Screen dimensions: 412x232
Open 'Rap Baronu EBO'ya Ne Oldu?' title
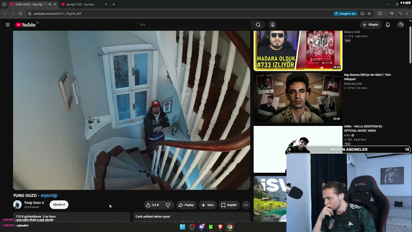(367, 77)
